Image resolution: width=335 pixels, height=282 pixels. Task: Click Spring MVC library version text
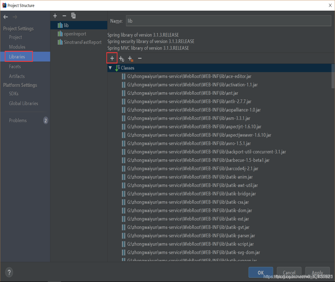point(148,48)
